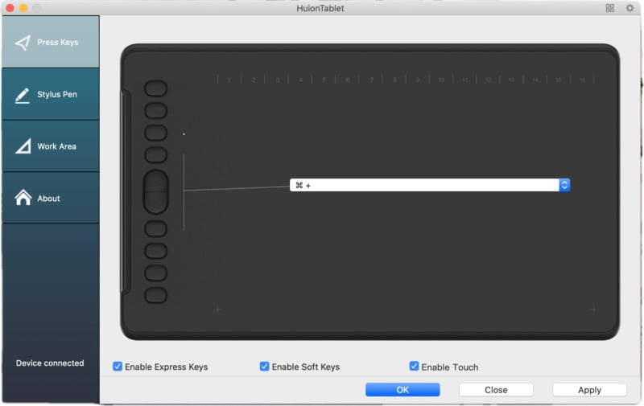This screenshot has height=406, width=644.
Task: Click the Apply button
Action: [x=590, y=390]
